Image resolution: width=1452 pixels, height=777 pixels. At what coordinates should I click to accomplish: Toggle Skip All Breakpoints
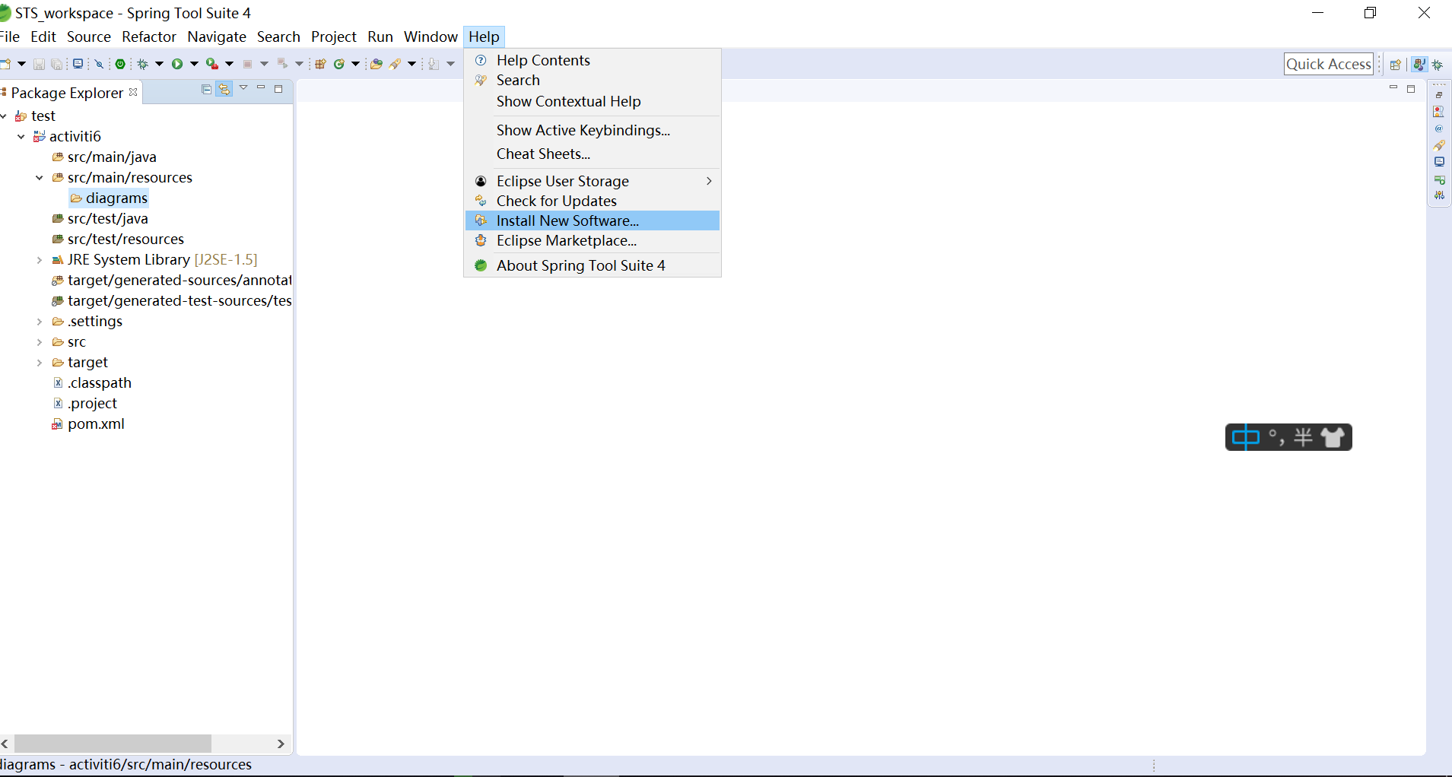(99, 64)
